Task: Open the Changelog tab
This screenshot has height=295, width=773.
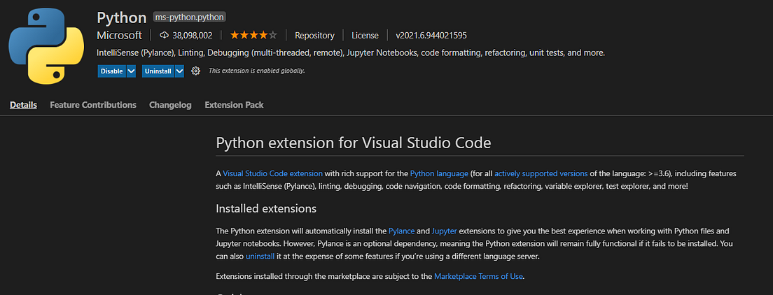Action: tap(170, 105)
